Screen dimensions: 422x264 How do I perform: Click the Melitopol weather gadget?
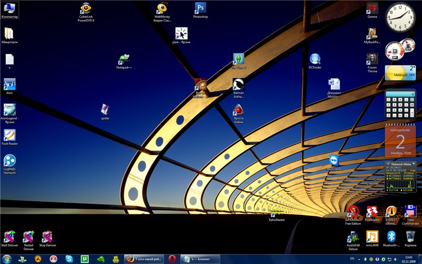(x=400, y=73)
